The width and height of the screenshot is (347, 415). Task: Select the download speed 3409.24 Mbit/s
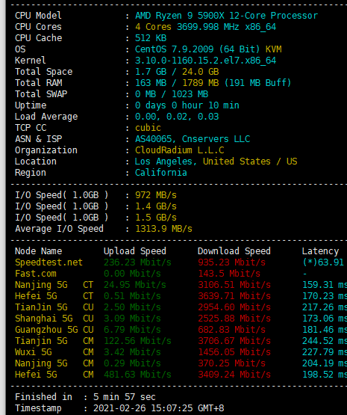pos(234,375)
